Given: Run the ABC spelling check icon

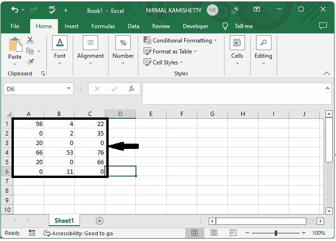Looking at the screenshot, I should click(x=52, y=10).
